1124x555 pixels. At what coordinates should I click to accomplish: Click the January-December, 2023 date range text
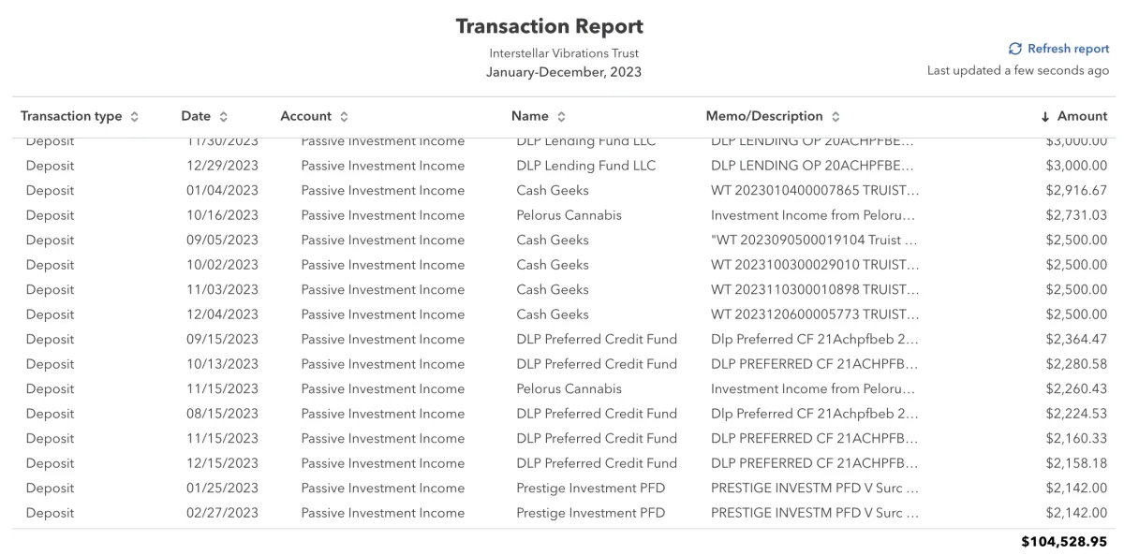(x=564, y=72)
